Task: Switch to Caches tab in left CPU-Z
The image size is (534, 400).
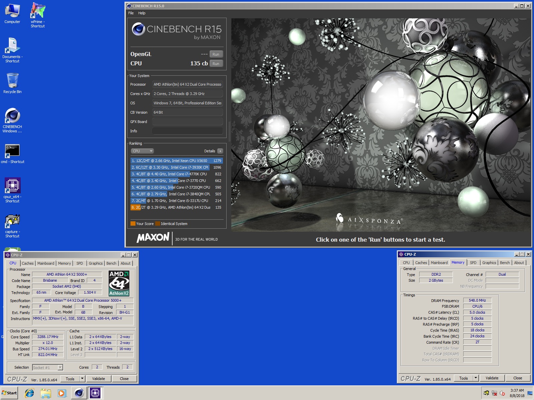Action: coord(28,263)
